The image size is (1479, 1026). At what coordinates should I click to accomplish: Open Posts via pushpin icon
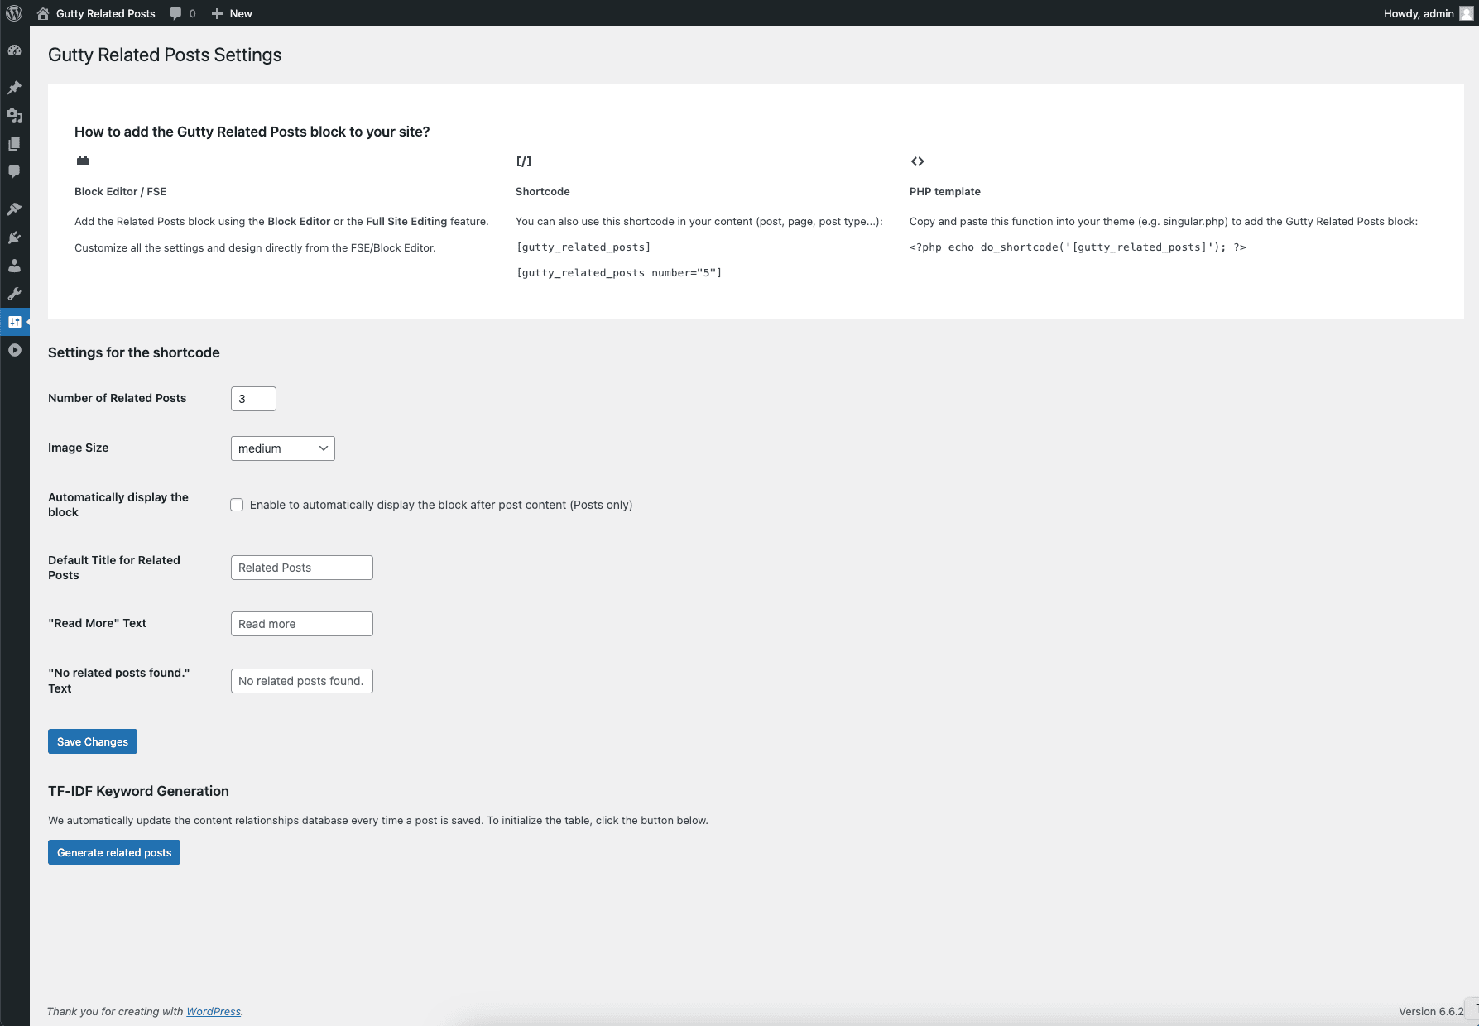[14, 88]
